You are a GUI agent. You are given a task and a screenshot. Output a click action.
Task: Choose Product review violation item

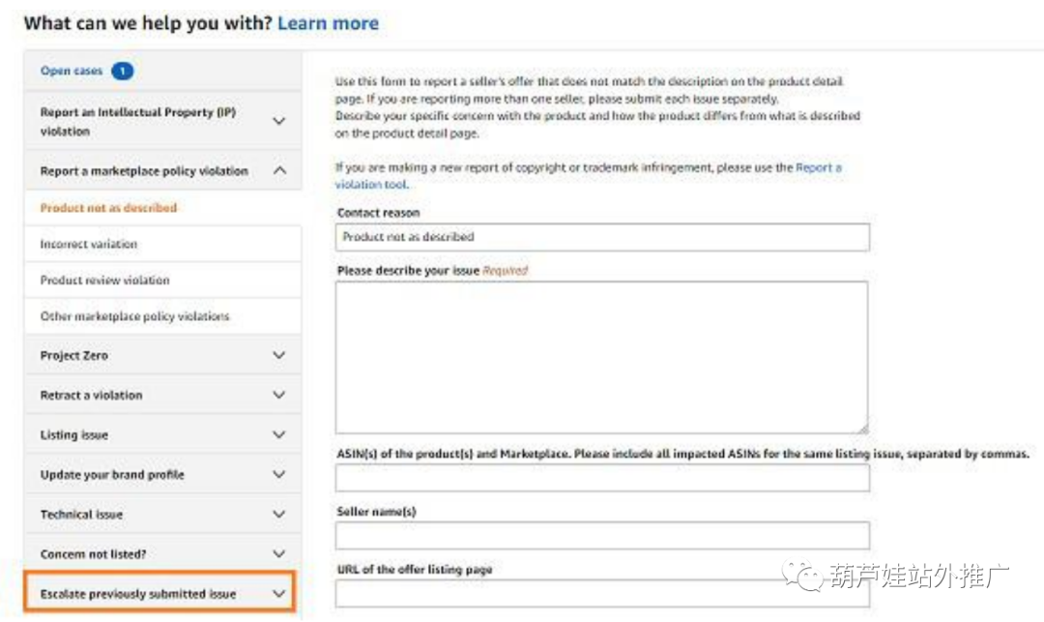[x=104, y=280]
